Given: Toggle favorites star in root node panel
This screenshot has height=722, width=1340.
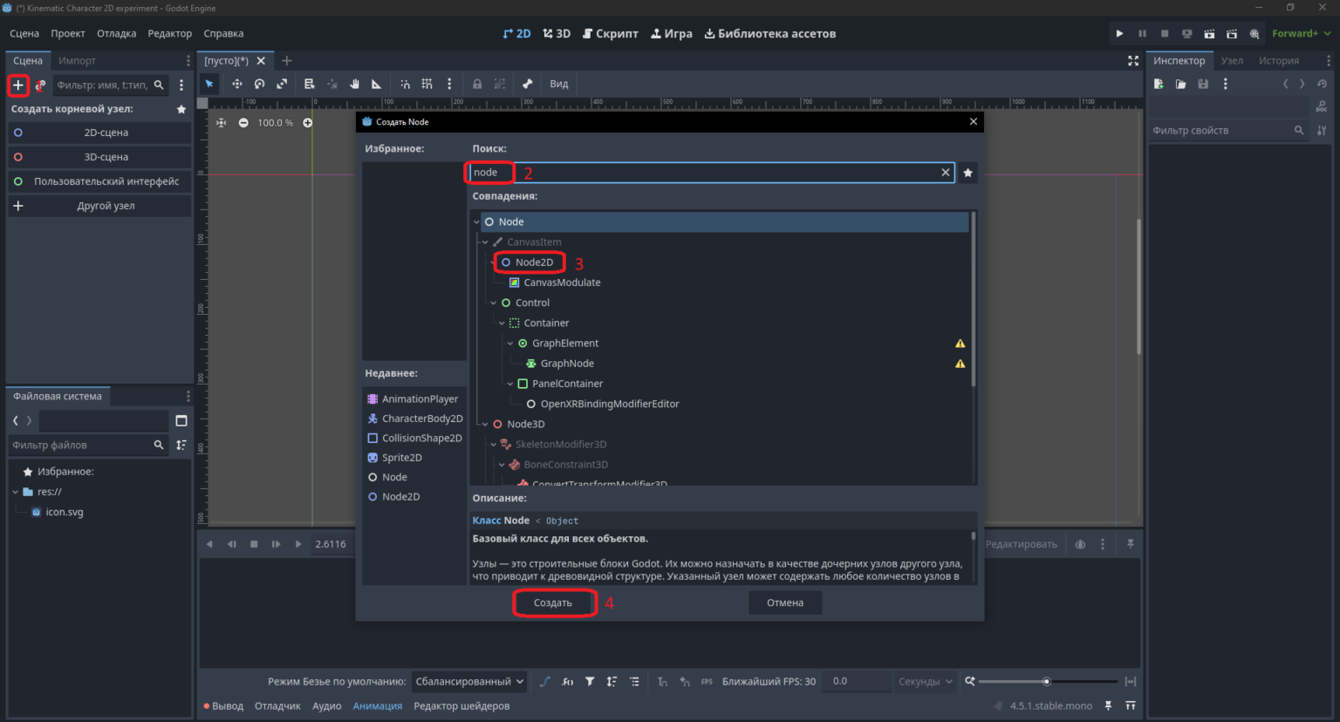Looking at the screenshot, I should coord(181,109).
